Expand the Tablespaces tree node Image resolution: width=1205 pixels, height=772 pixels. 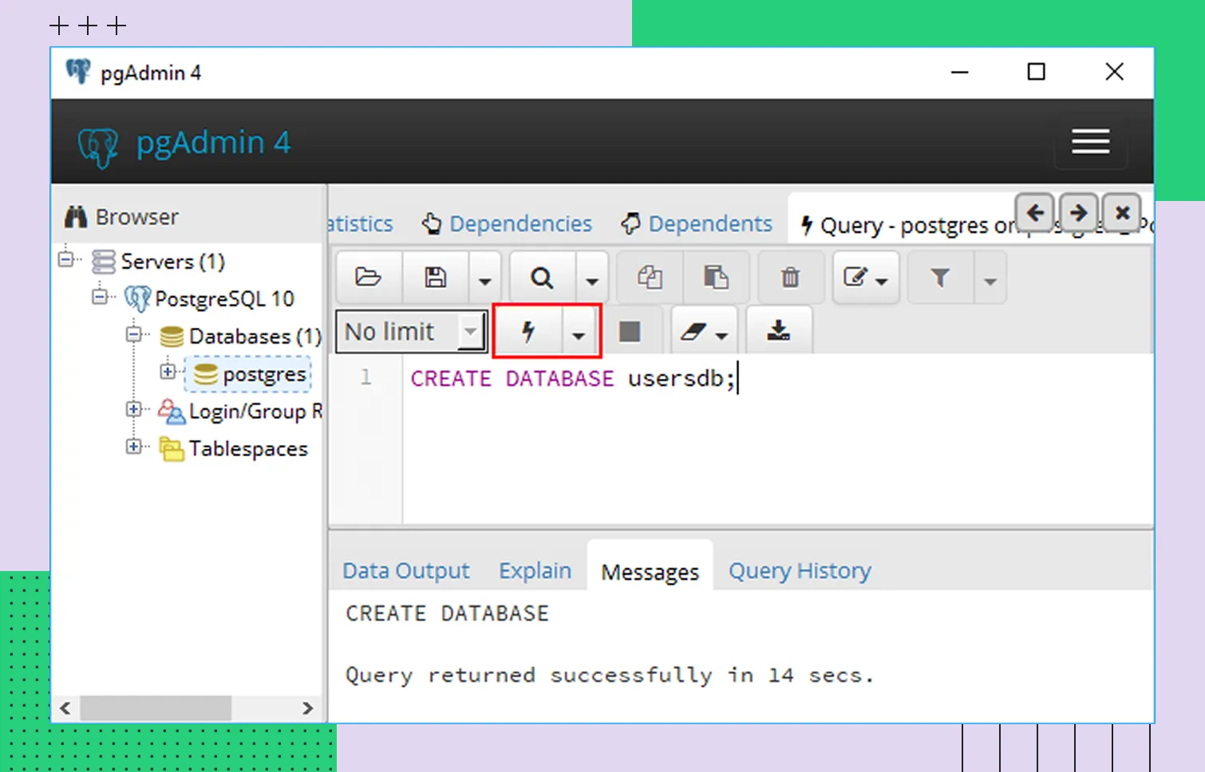[x=133, y=447]
